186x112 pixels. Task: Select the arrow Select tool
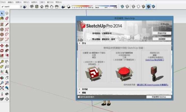(2, 13)
